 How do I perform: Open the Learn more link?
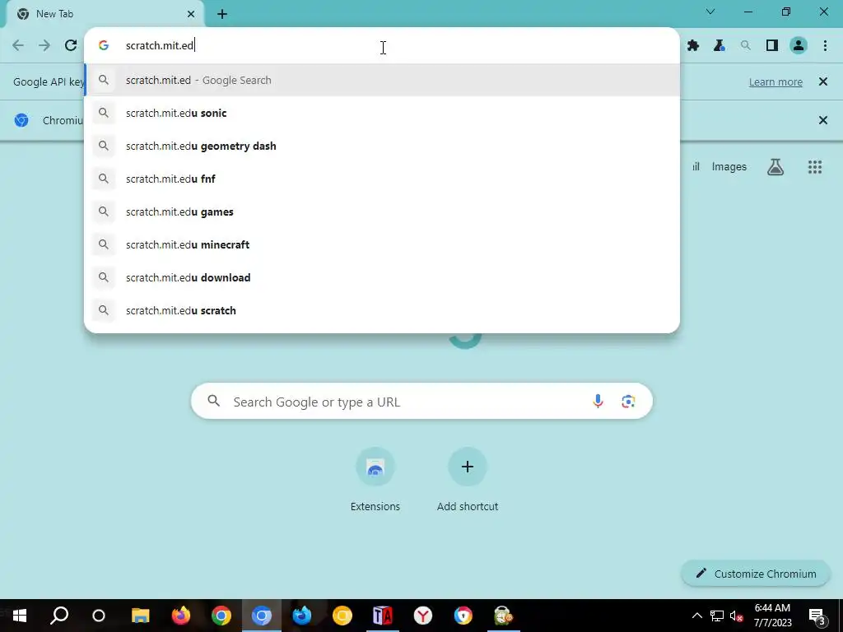click(775, 82)
